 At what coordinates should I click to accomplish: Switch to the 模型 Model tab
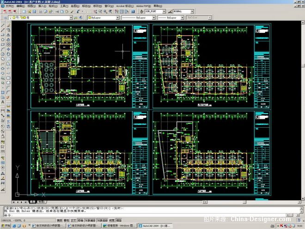pyautogui.click(x=32, y=202)
